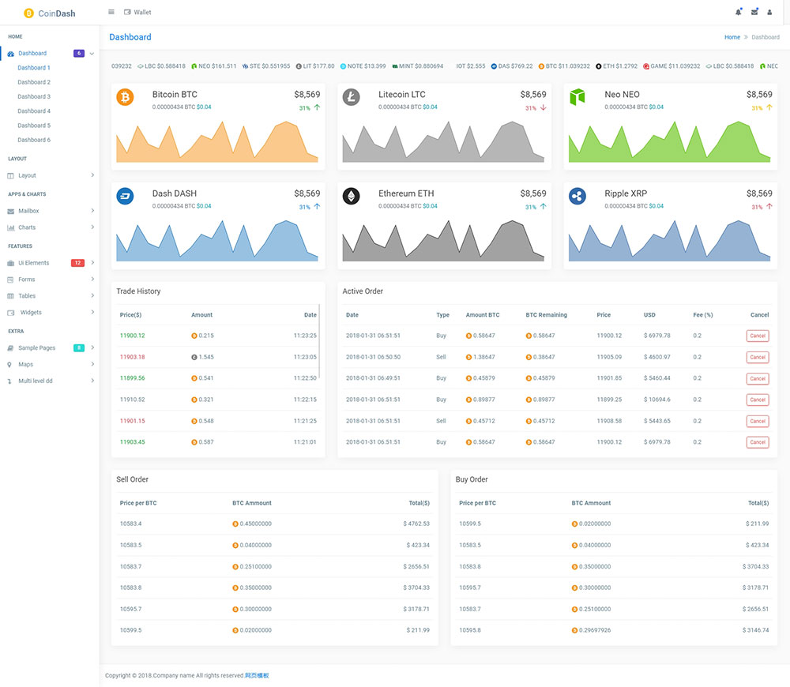
Task: Click the Maps pin icon in sidebar
Action: click(x=9, y=365)
